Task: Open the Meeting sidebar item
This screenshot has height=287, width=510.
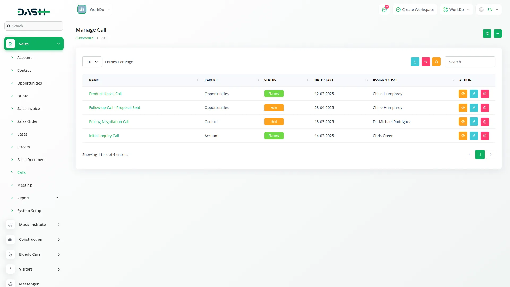Action: (x=24, y=185)
